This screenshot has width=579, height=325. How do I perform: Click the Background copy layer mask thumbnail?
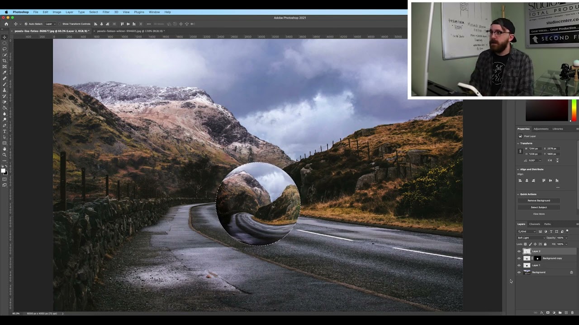537,258
